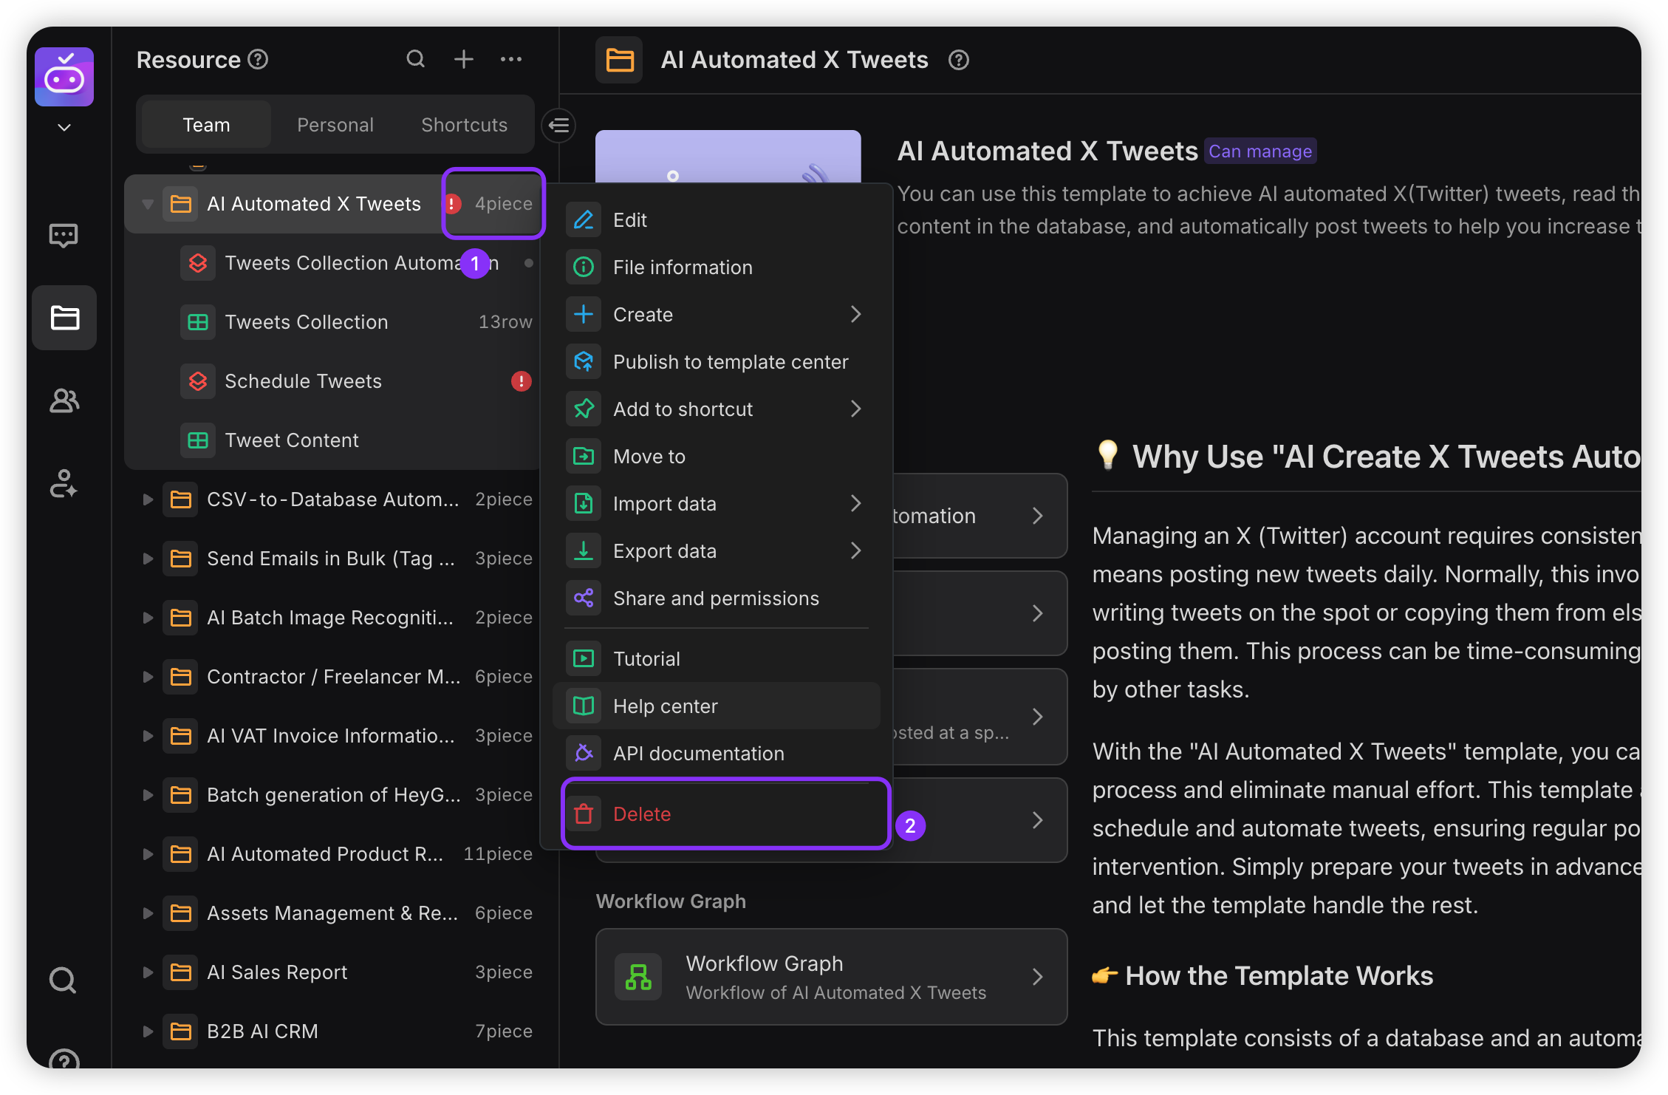Screen dimensions: 1668x1095
Task: Open the chat icon in left sidebar
Action: coord(64,236)
